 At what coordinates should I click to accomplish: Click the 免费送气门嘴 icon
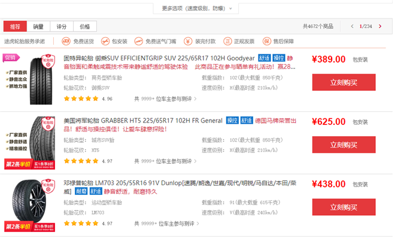coord(139,41)
